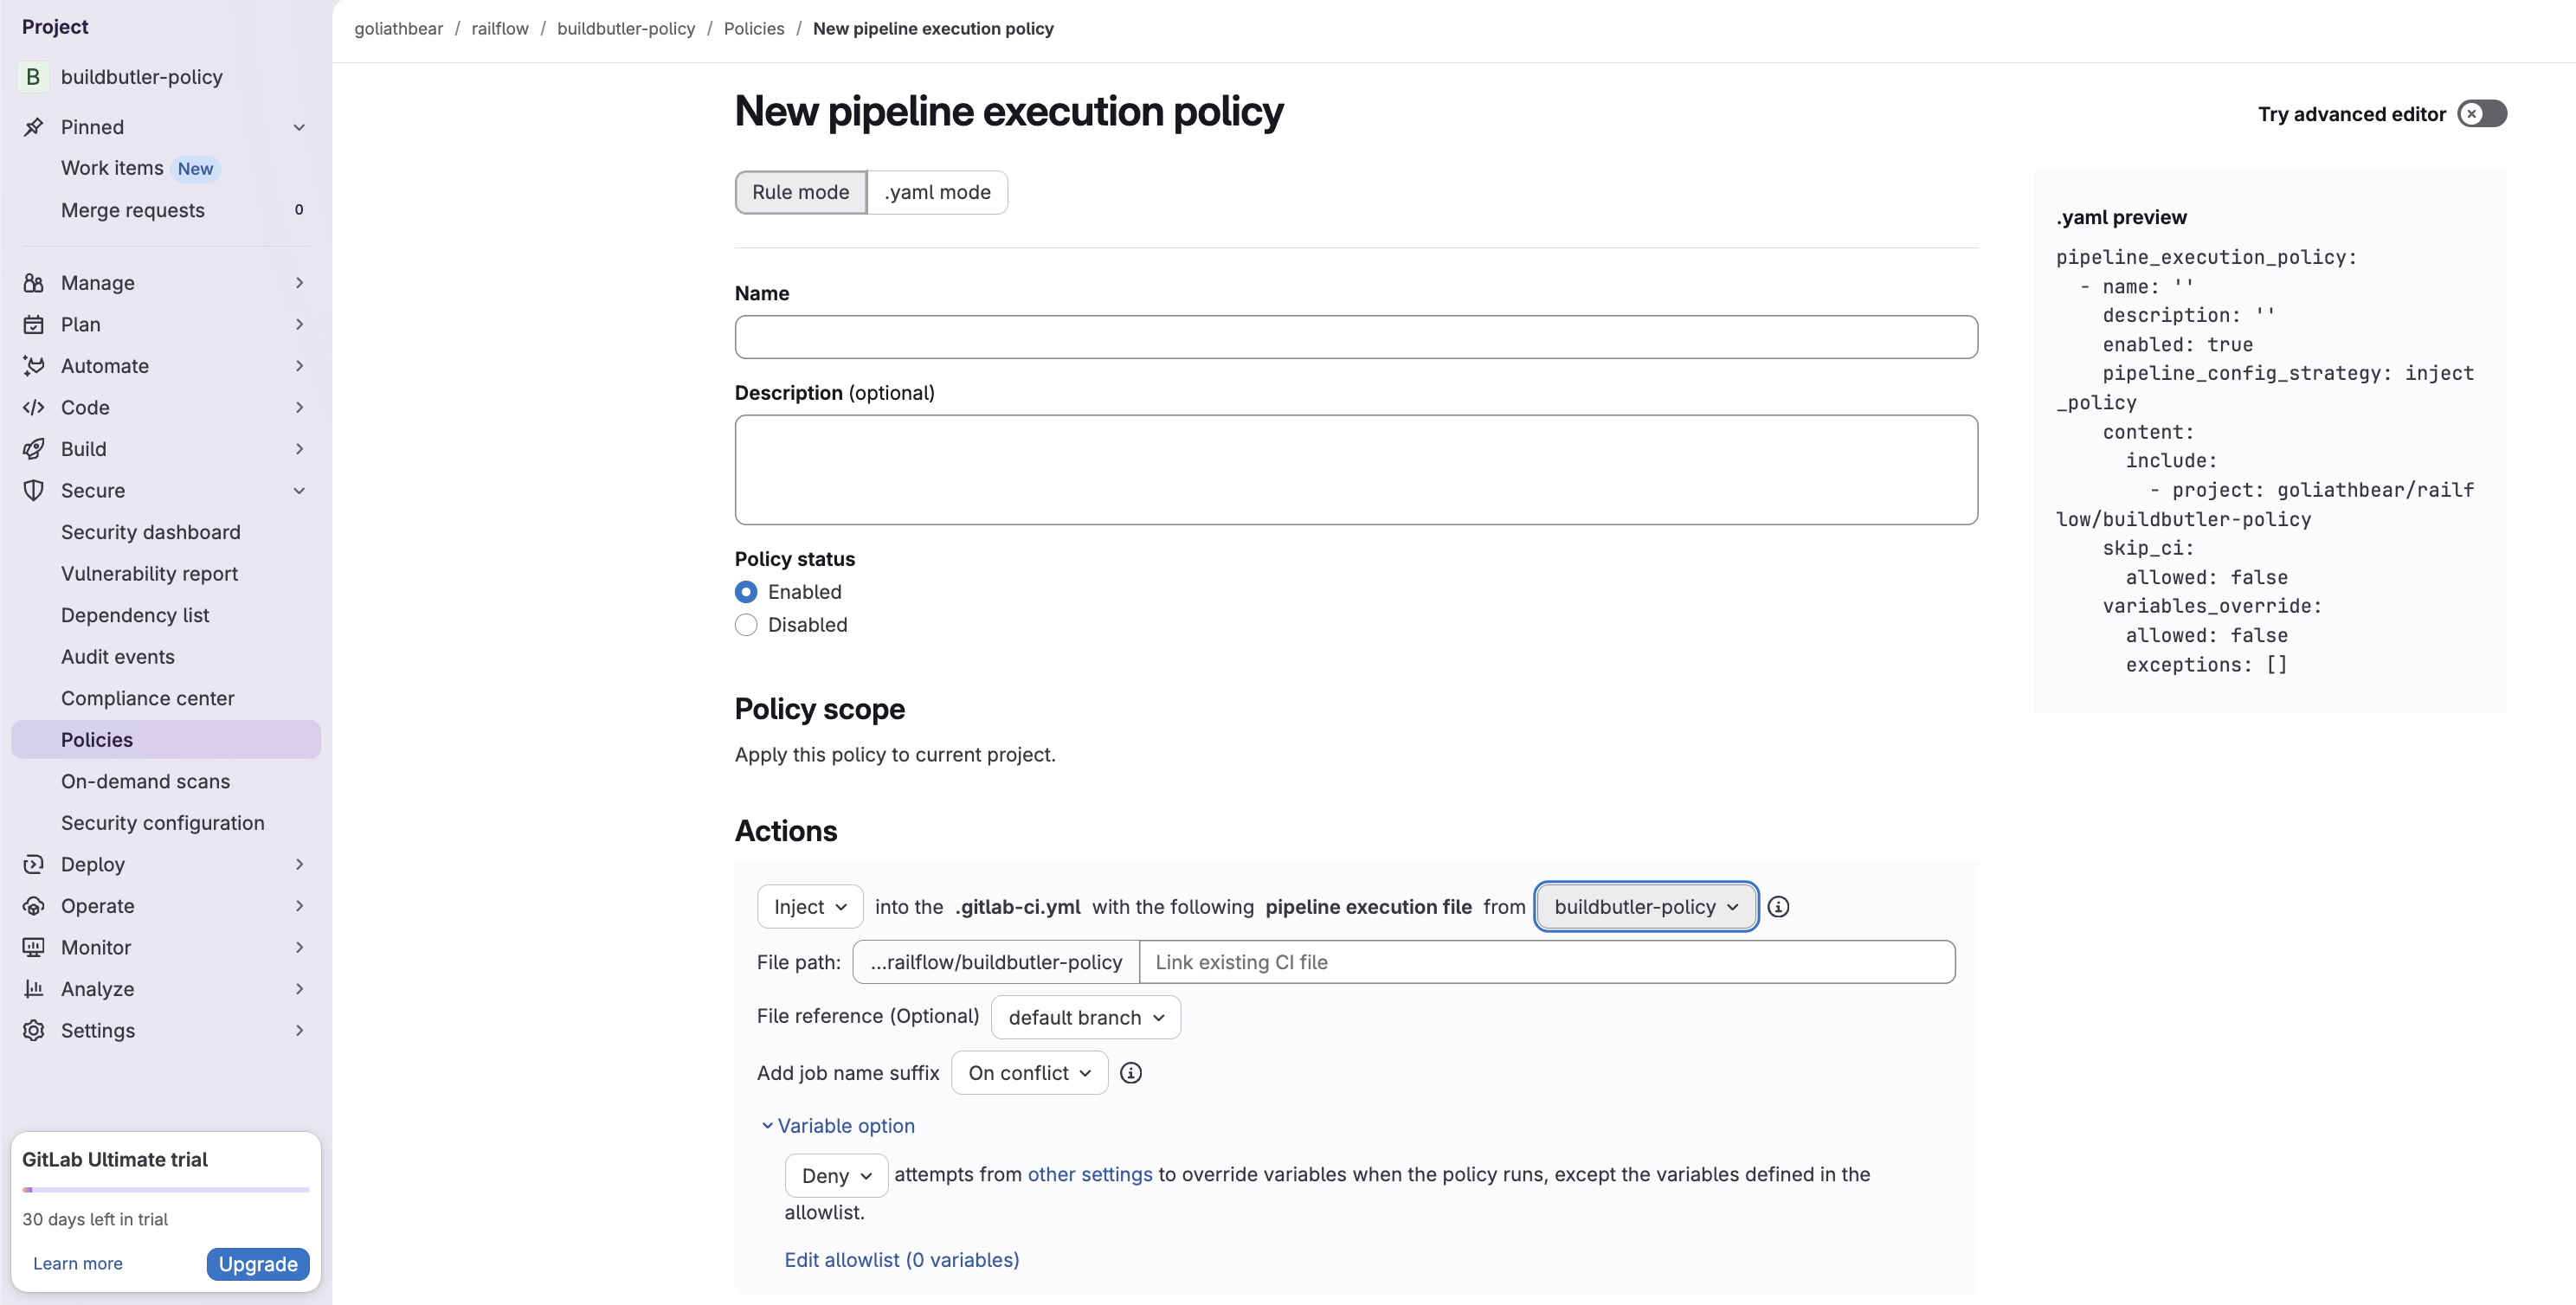Click Edit allowlist (0 variables) link

click(x=901, y=1259)
